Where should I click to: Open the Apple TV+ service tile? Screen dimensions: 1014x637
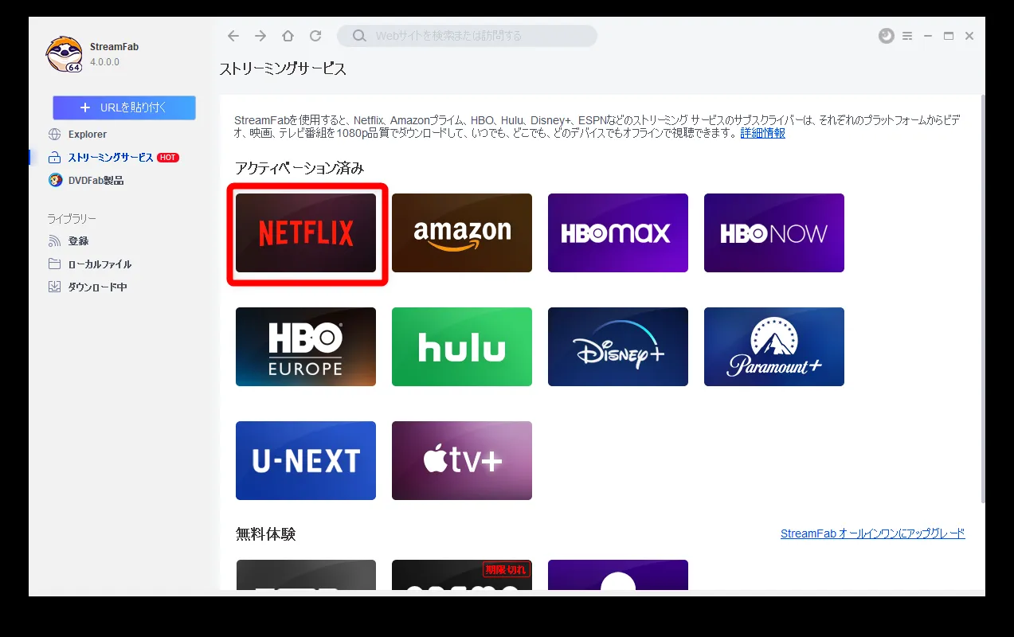[462, 460]
